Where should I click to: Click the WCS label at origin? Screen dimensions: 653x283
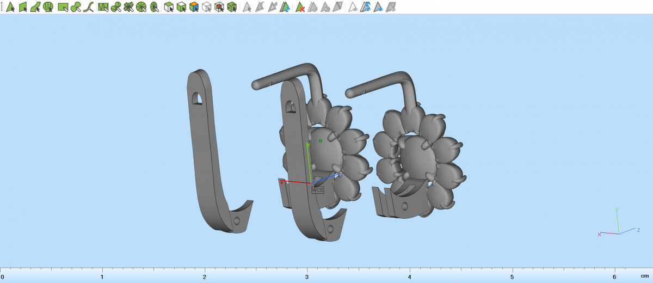coord(317,190)
